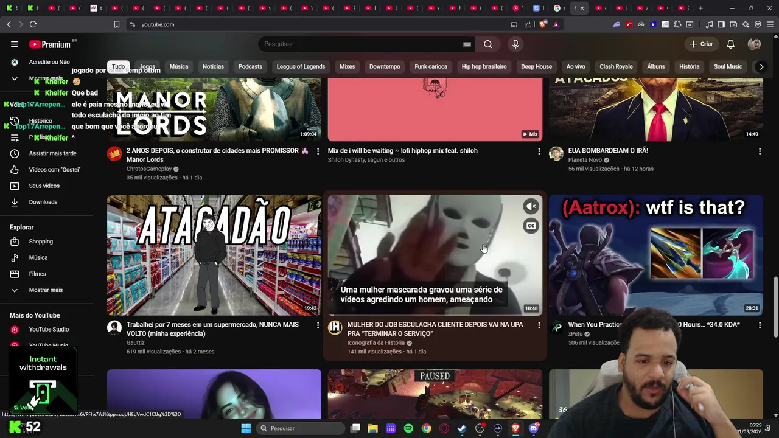Open Downloads in sidebar

click(x=47, y=202)
